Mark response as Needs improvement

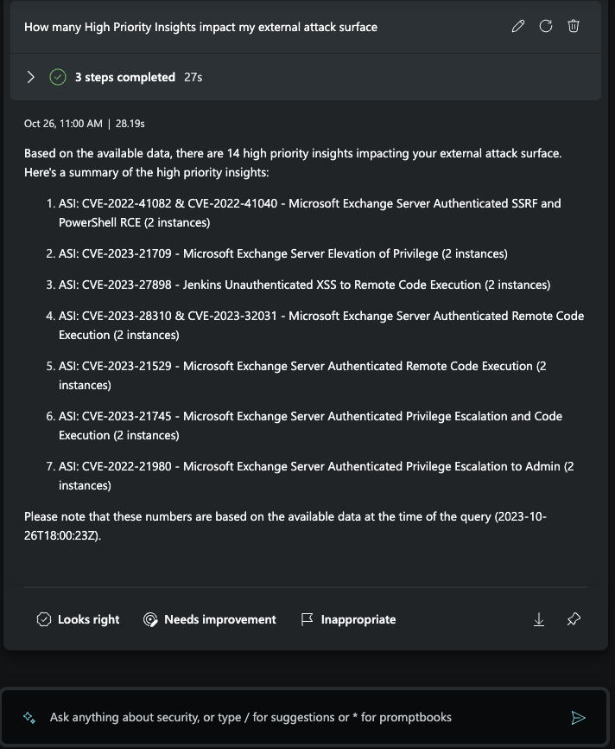tap(209, 619)
